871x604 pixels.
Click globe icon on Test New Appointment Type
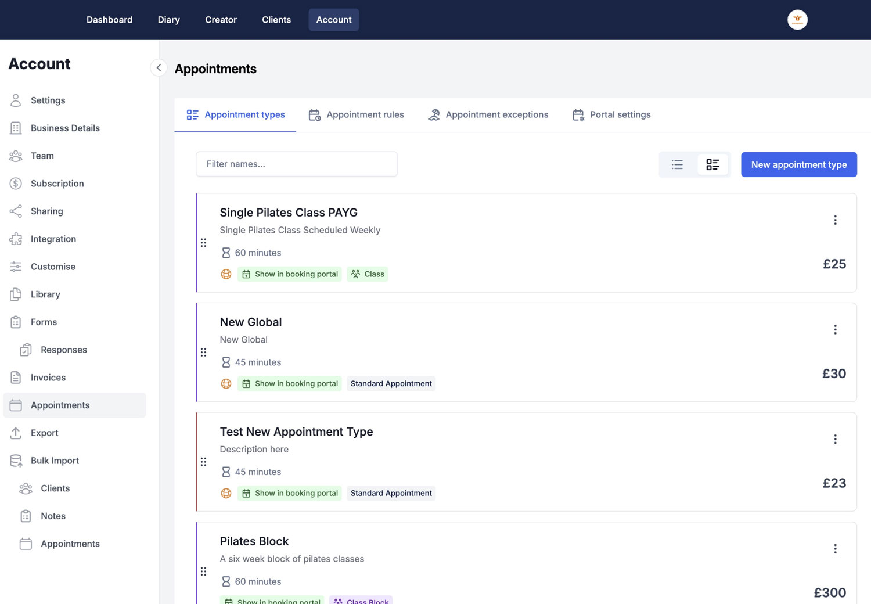click(226, 493)
